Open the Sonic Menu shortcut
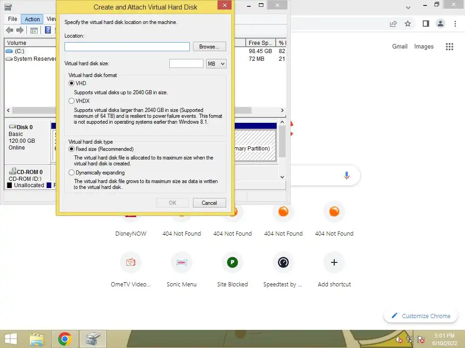This screenshot has width=465, height=348. (182, 262)
